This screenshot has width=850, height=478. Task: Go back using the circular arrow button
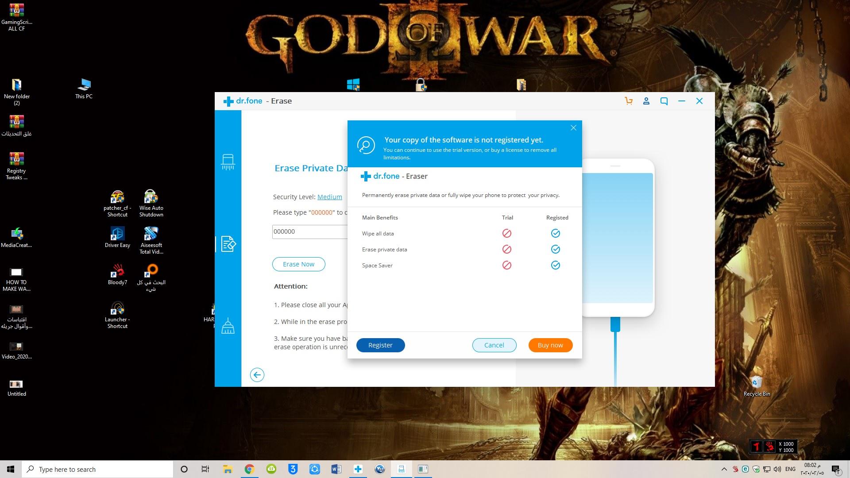[257, 375]
